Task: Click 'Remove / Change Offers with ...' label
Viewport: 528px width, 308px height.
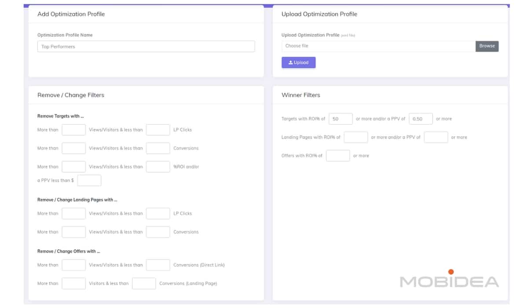Action: point(69,251)
